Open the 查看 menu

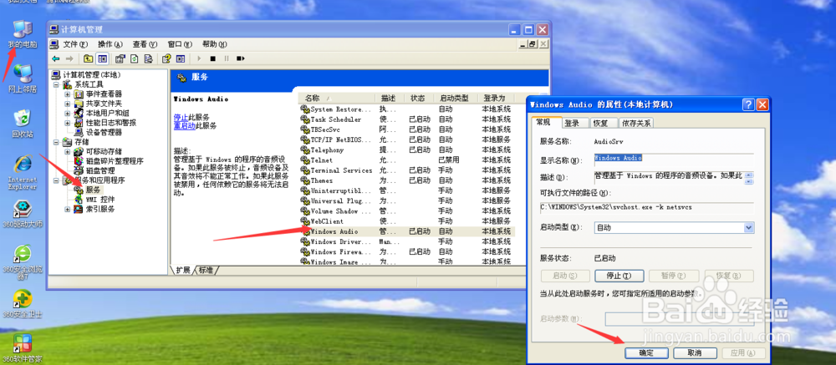[145, 44]
